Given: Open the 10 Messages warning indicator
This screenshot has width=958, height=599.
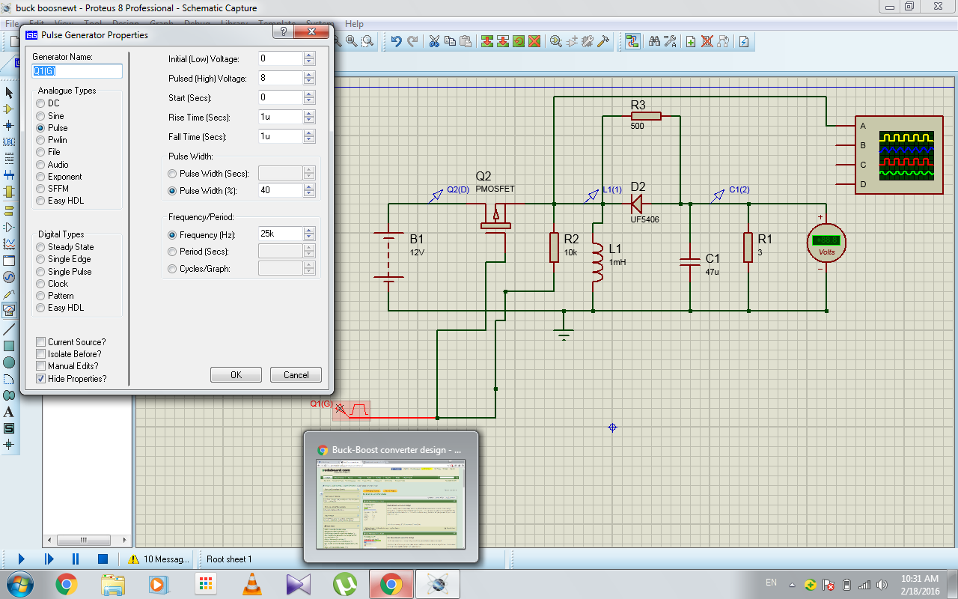Looking at the screenshot, I should (159, 559).
